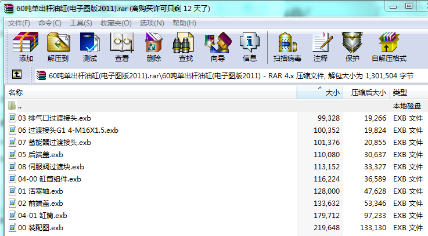Sort by Packed Size (压缩后大小) header
The height and width of the screenshot is (236, 428).
pyautogui.click(x=366, y=93)
